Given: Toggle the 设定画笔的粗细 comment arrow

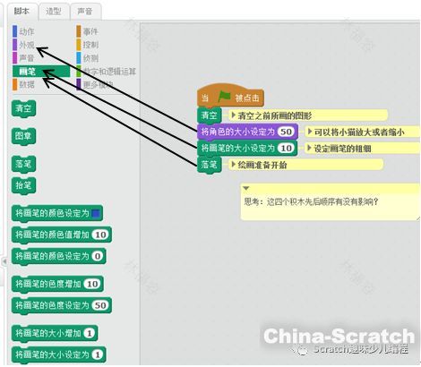Looking at the screenshot, I should pyautogui.click(x=309, y=148).
